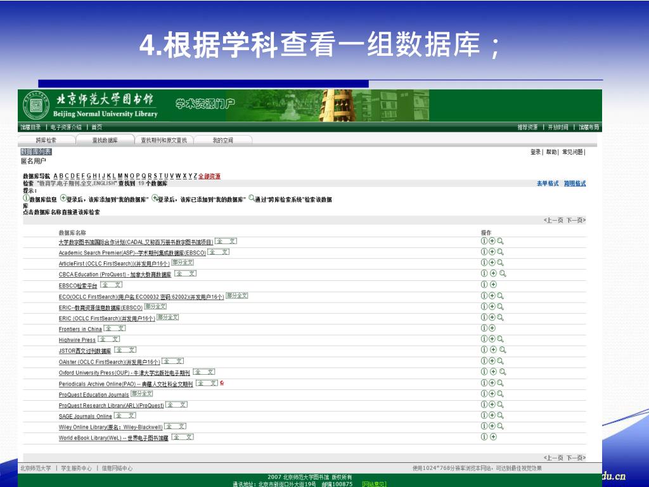Image resolution: width=649 pixels, height=487 pixels.
Task: Add ERIC (OCLC FirstSearch) to my databases
Action: pos(492,317)
